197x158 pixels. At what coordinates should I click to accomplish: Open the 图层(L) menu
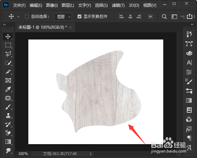pos(68,5)
